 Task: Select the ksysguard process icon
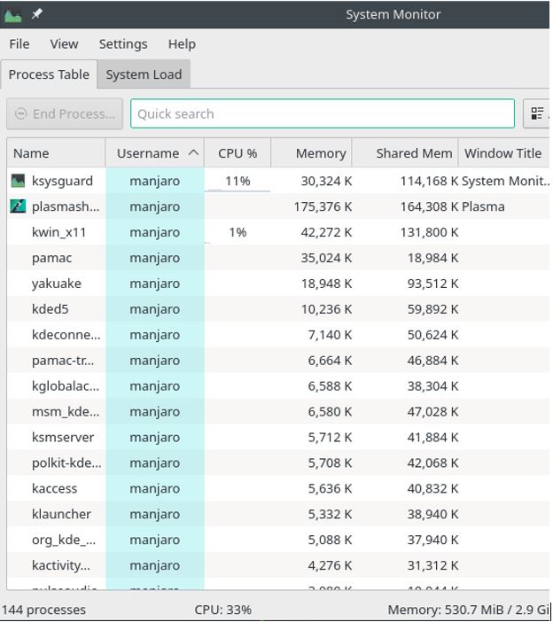click(18, 181)
